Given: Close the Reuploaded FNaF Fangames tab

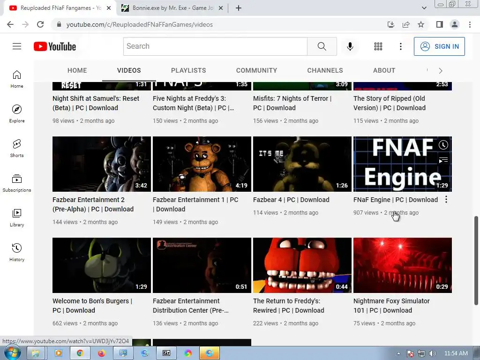Looking at the screenshot, I should 109,8.
